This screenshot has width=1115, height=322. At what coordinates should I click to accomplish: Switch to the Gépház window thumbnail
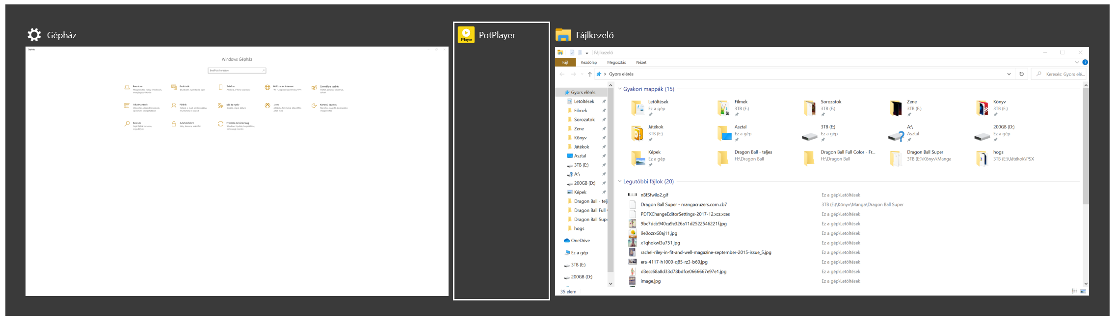237,171
